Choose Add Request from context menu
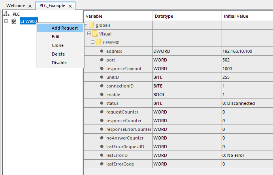Viewport: 273px width, 175px height. click(64, 28)
